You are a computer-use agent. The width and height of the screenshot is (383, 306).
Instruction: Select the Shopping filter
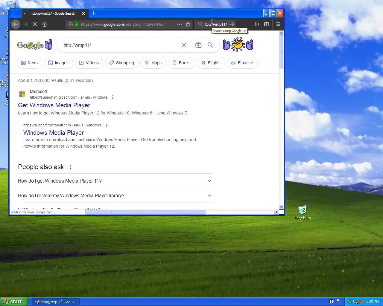121,63
